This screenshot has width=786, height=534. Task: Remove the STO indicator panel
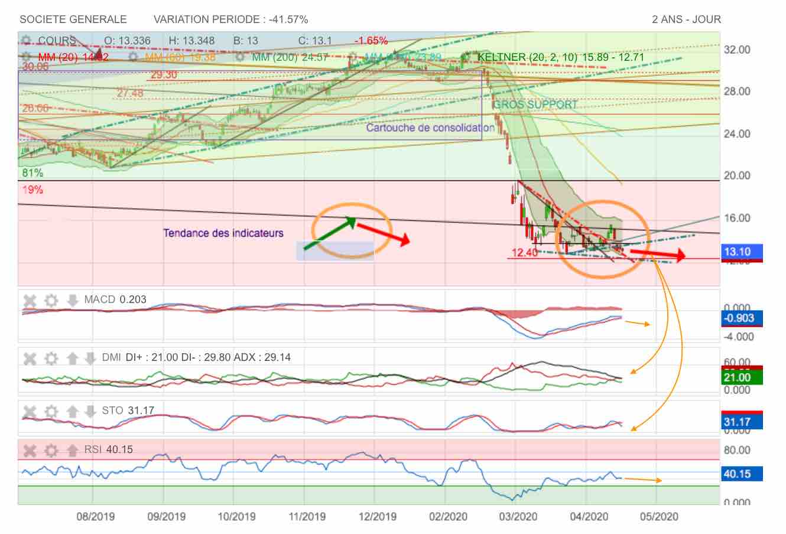pyautogui.click(x=30, y=412)
